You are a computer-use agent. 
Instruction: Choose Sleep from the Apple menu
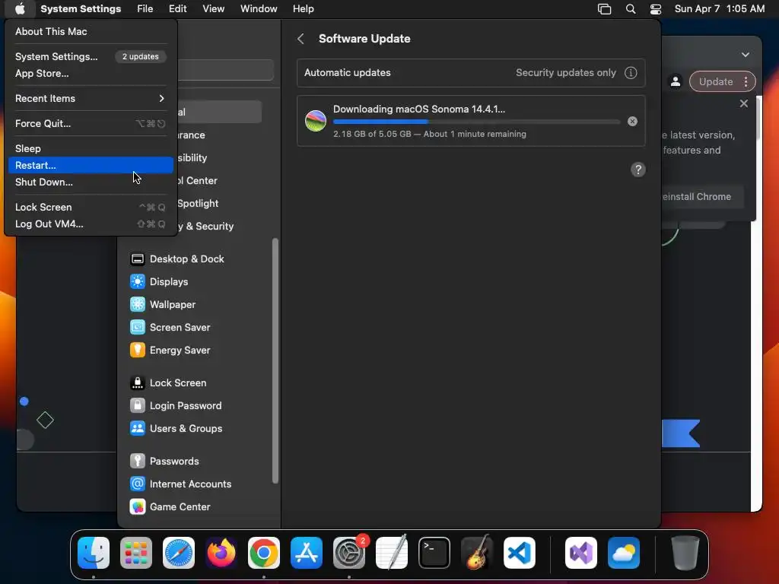pos(91,148)
